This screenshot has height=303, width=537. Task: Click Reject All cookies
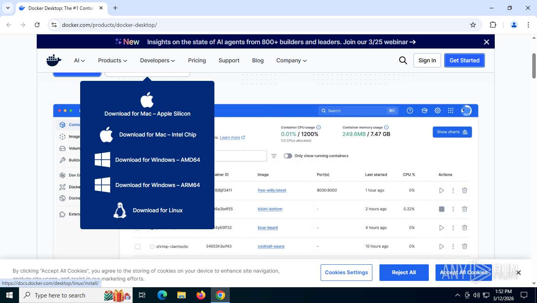pyautogui.click(x=404, y=273)
